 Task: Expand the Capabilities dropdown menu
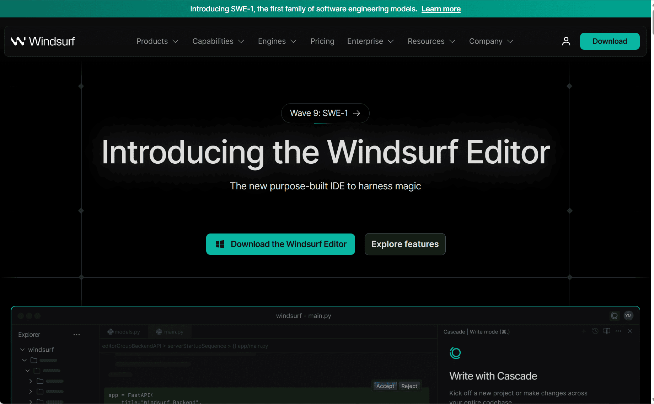218,41
